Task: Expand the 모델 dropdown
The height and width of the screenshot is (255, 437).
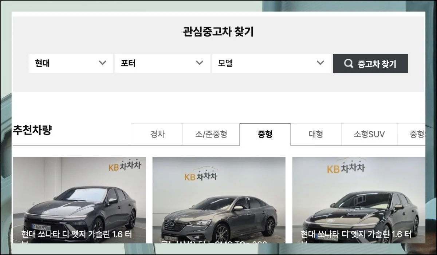Action: (x=271, y=63)
